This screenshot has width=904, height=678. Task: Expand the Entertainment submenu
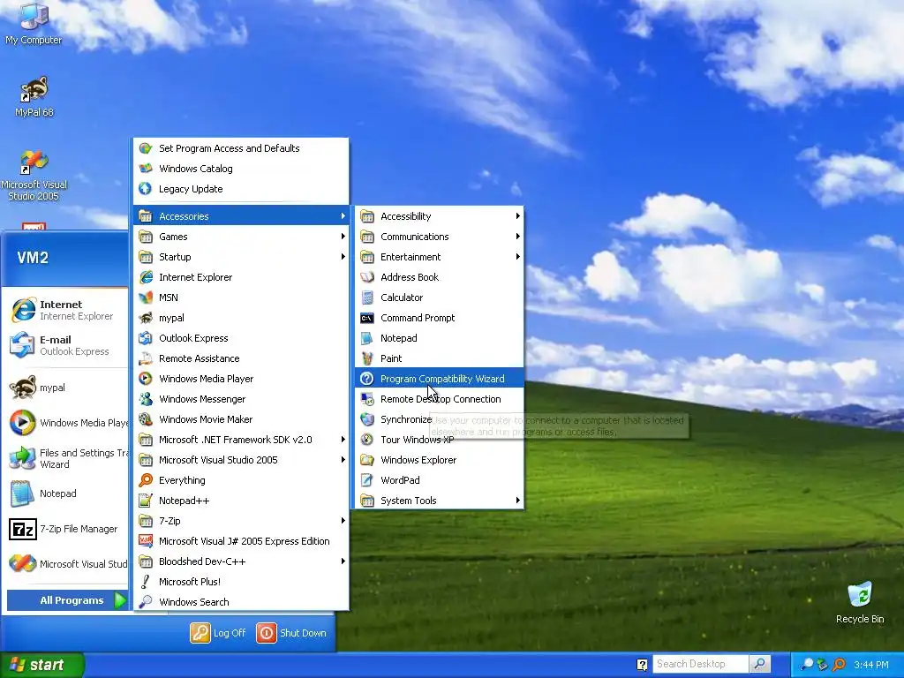(440, 257)
